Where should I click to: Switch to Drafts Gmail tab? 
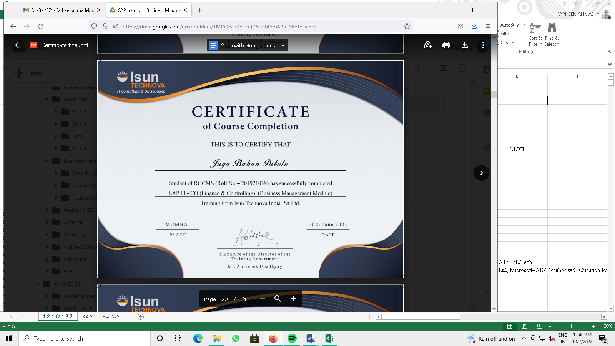[62, 10]
